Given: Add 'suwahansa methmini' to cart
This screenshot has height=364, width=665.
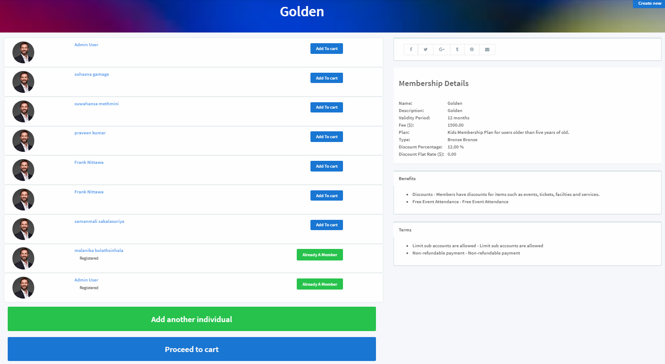Looking at the screenshot, I should pos(327,107).
